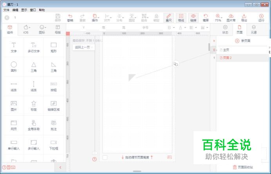Select the 标签 label star component

point(34,106)
